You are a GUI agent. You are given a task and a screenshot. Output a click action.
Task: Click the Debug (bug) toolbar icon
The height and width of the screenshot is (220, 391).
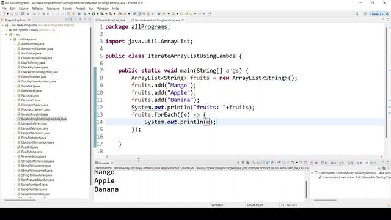click(86, 14)
